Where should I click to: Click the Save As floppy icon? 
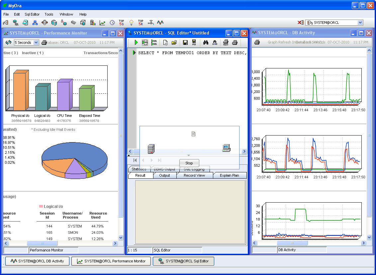[194, 43]
